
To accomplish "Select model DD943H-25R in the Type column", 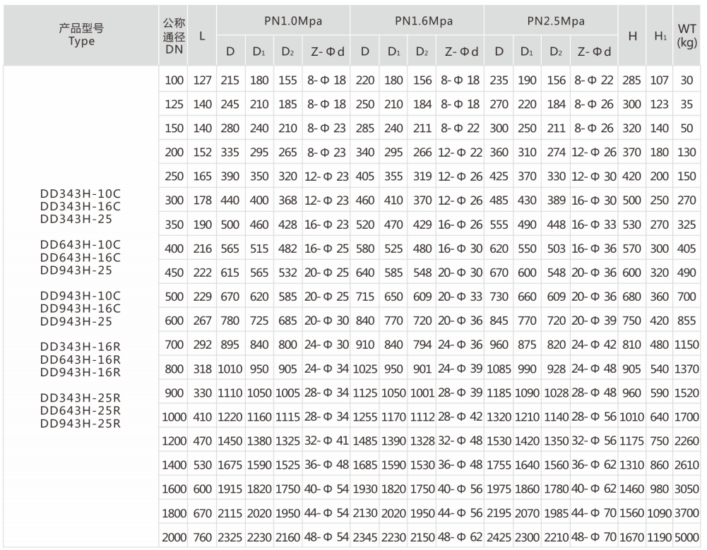I will 81,424.
